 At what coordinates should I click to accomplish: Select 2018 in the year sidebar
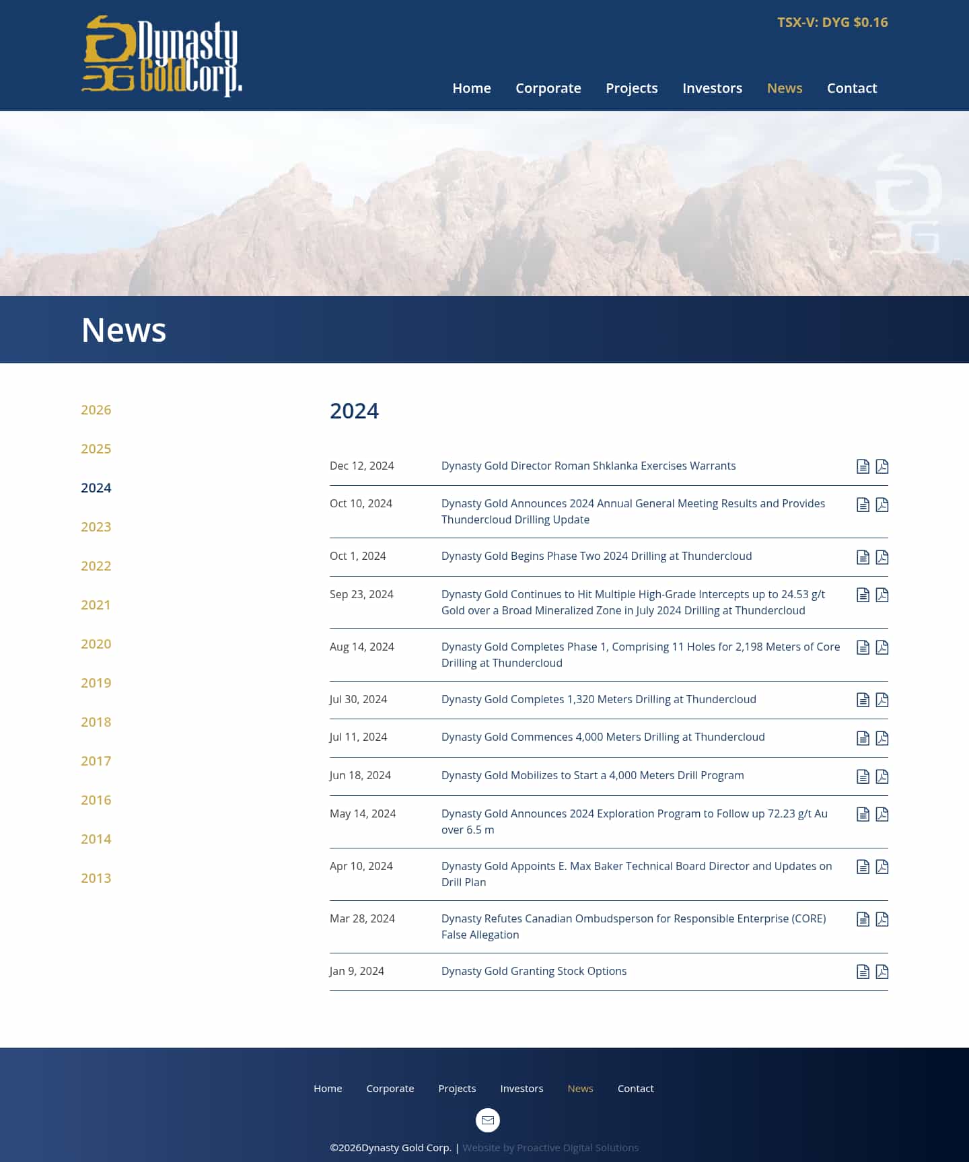[96, 722]
